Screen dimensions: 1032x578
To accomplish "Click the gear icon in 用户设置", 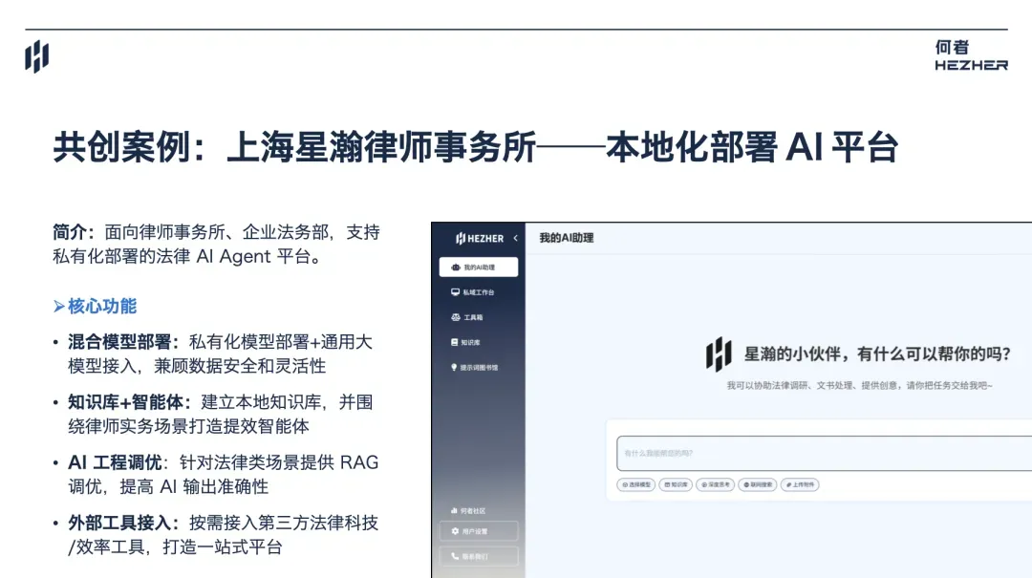I will click(455, 531).
